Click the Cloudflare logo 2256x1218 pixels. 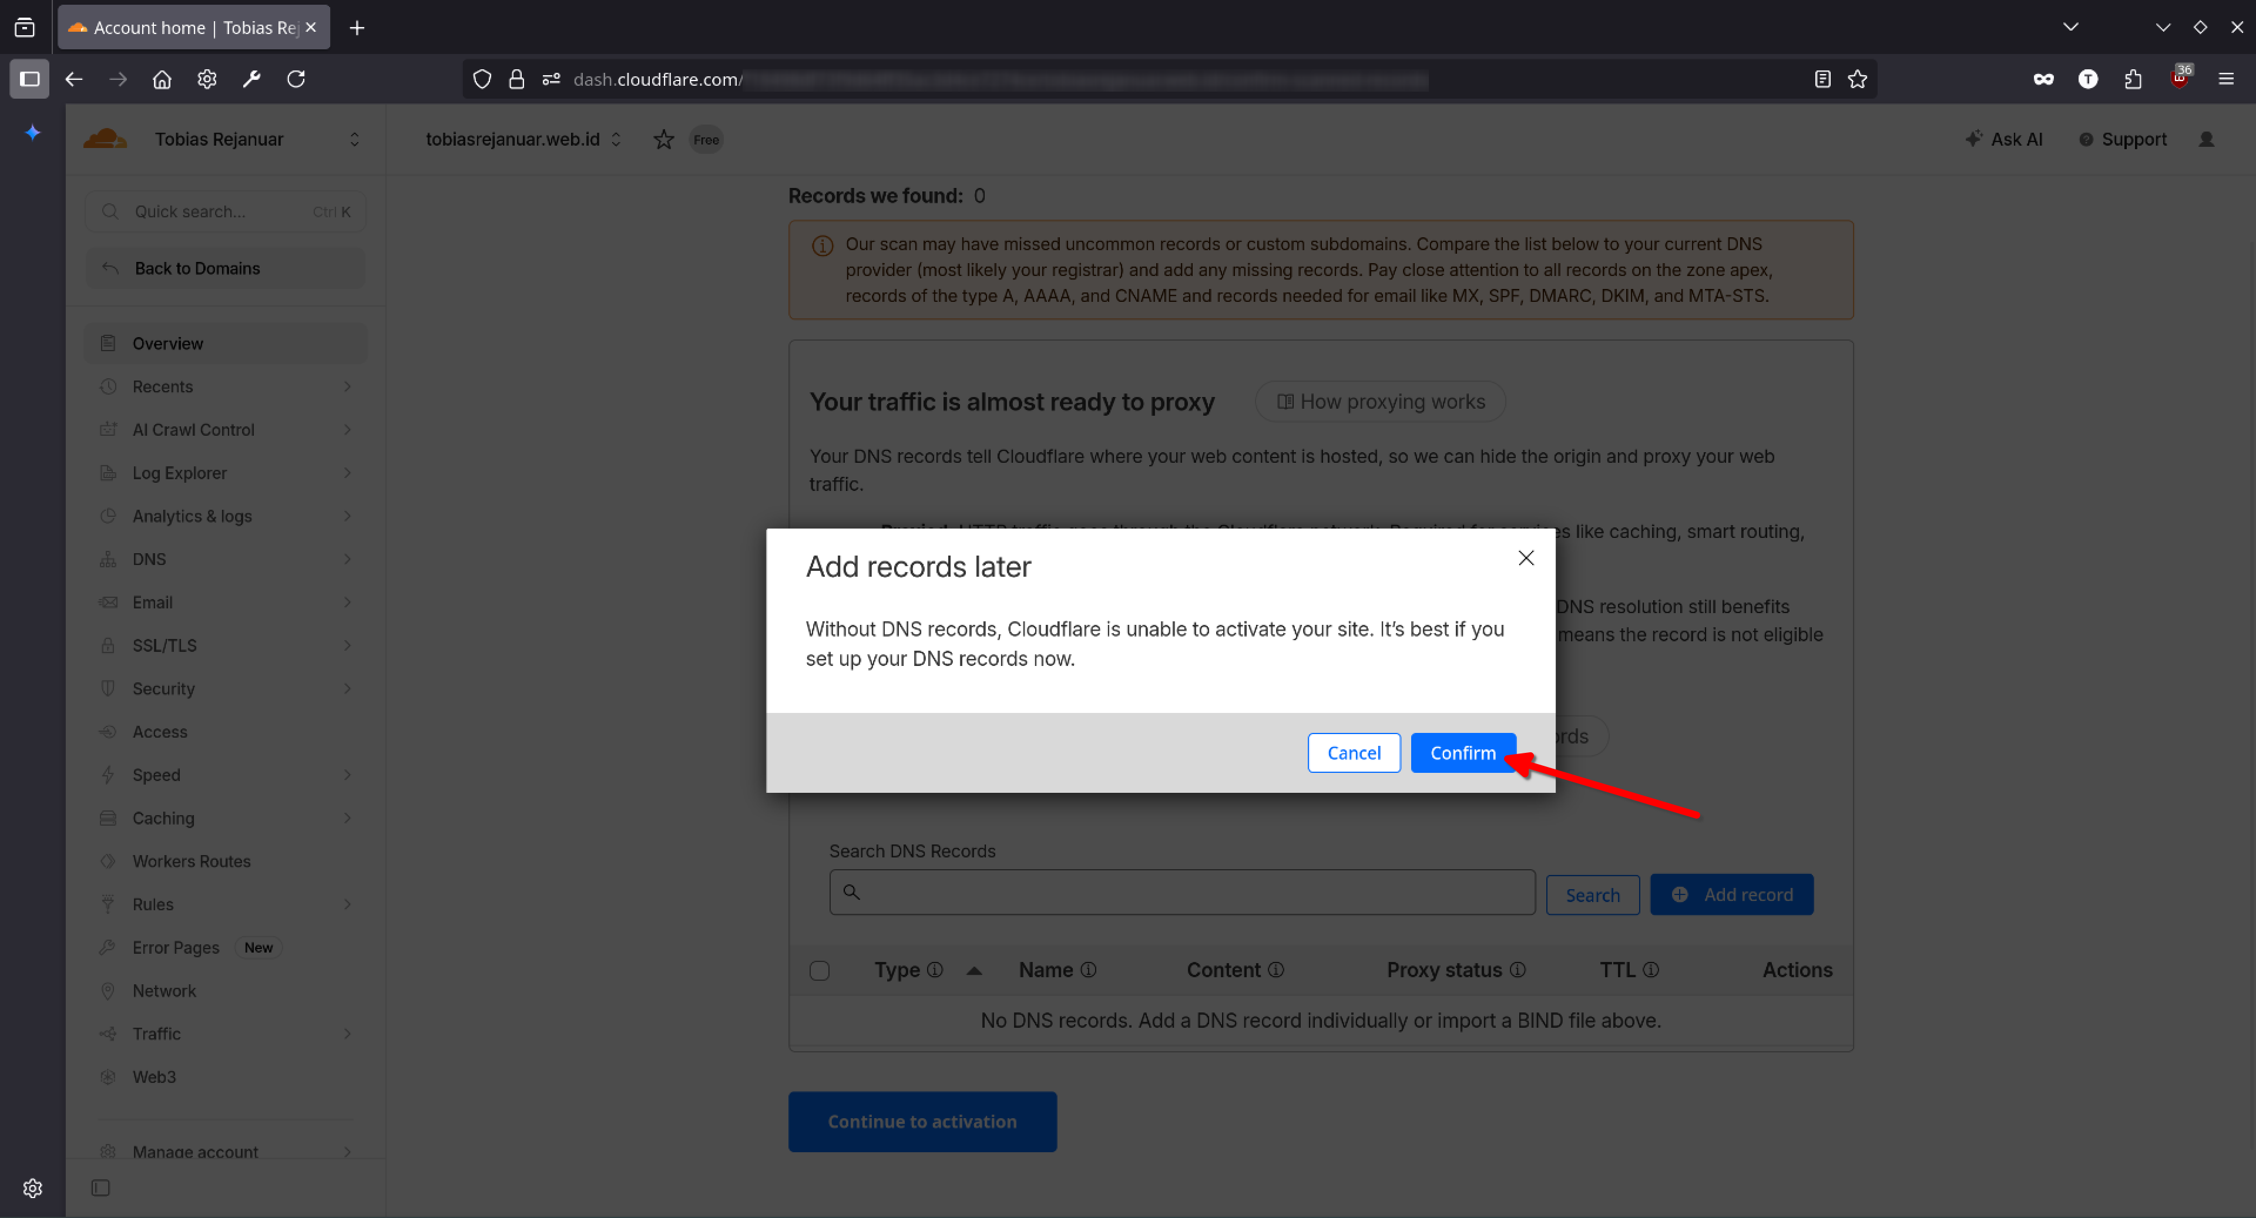(x=105, y=139)
